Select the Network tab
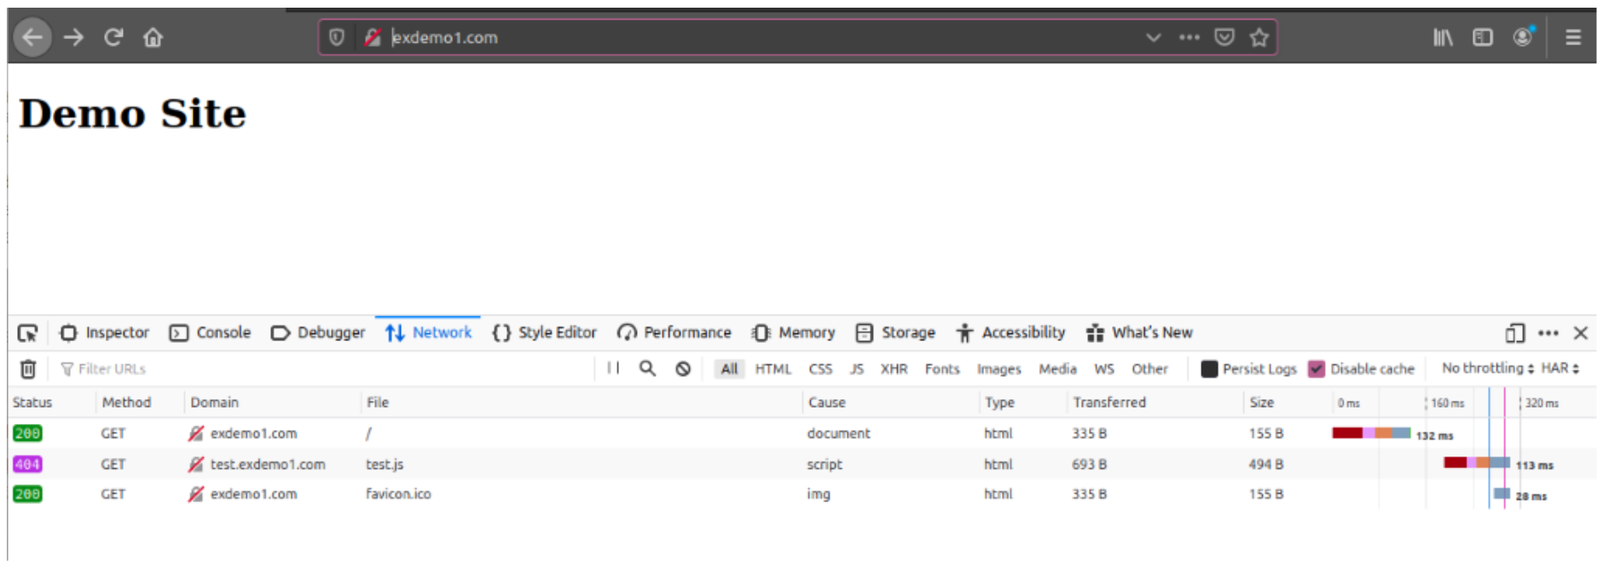1603x568 pixels. point(428,333)
